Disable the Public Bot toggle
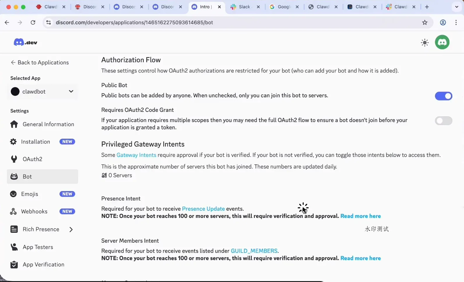Image resolution: width=464 pixels, height=282 pixels. click(x=443, y=96)
